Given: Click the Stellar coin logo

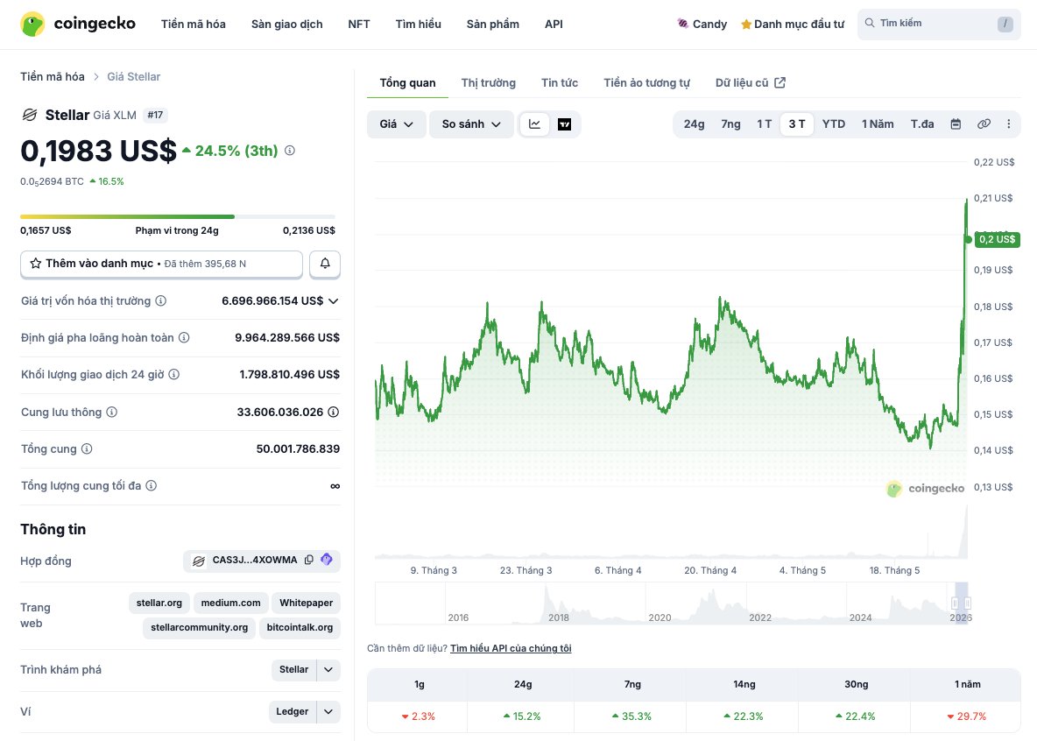Looking at the screenshot, I should click(x=30, y=115).
